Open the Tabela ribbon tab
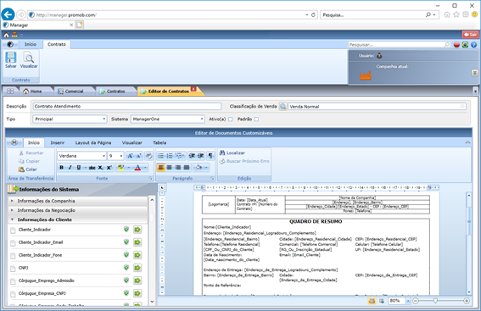Image resolution: width=481 pixels, height=311 pixels. click(159, 142)
